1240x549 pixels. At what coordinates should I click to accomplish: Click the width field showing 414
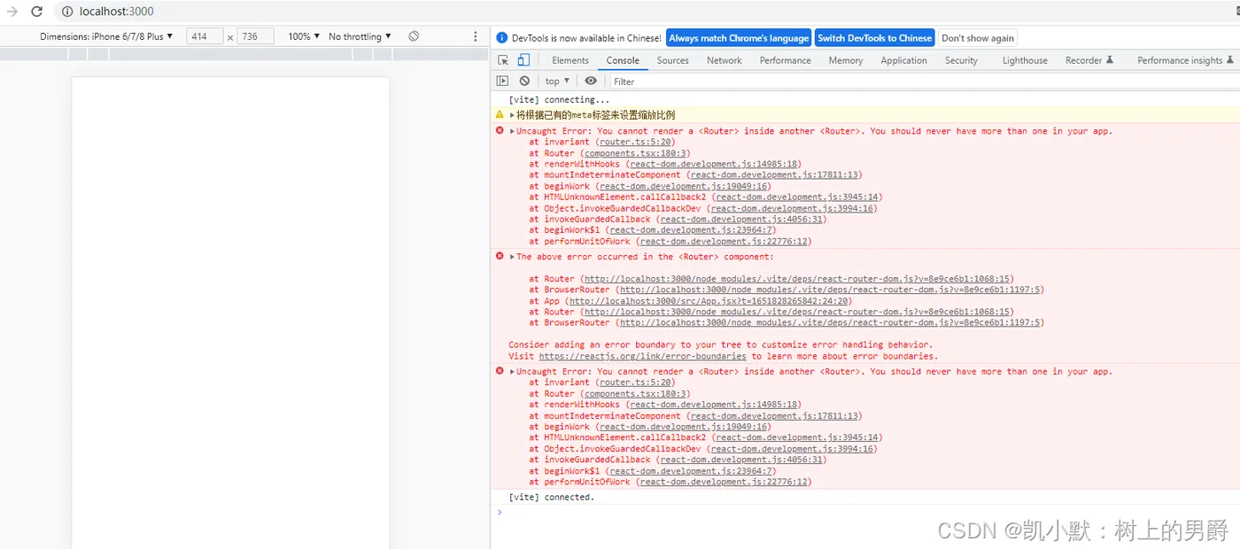point(205,36)
